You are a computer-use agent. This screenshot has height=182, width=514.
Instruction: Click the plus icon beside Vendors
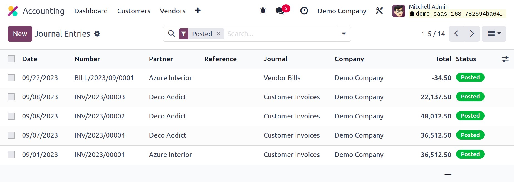pyautogui.click(x=197, y=11)
